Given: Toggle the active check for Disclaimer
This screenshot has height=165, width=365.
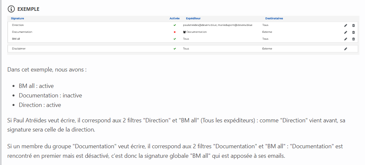Looking at the screenshot, I should click(x=174, y=49).
